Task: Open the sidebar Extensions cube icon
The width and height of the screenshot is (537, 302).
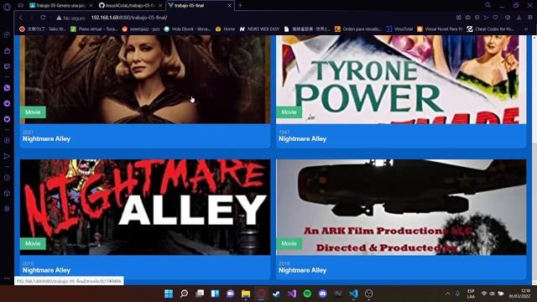Action: pos(7,193)
